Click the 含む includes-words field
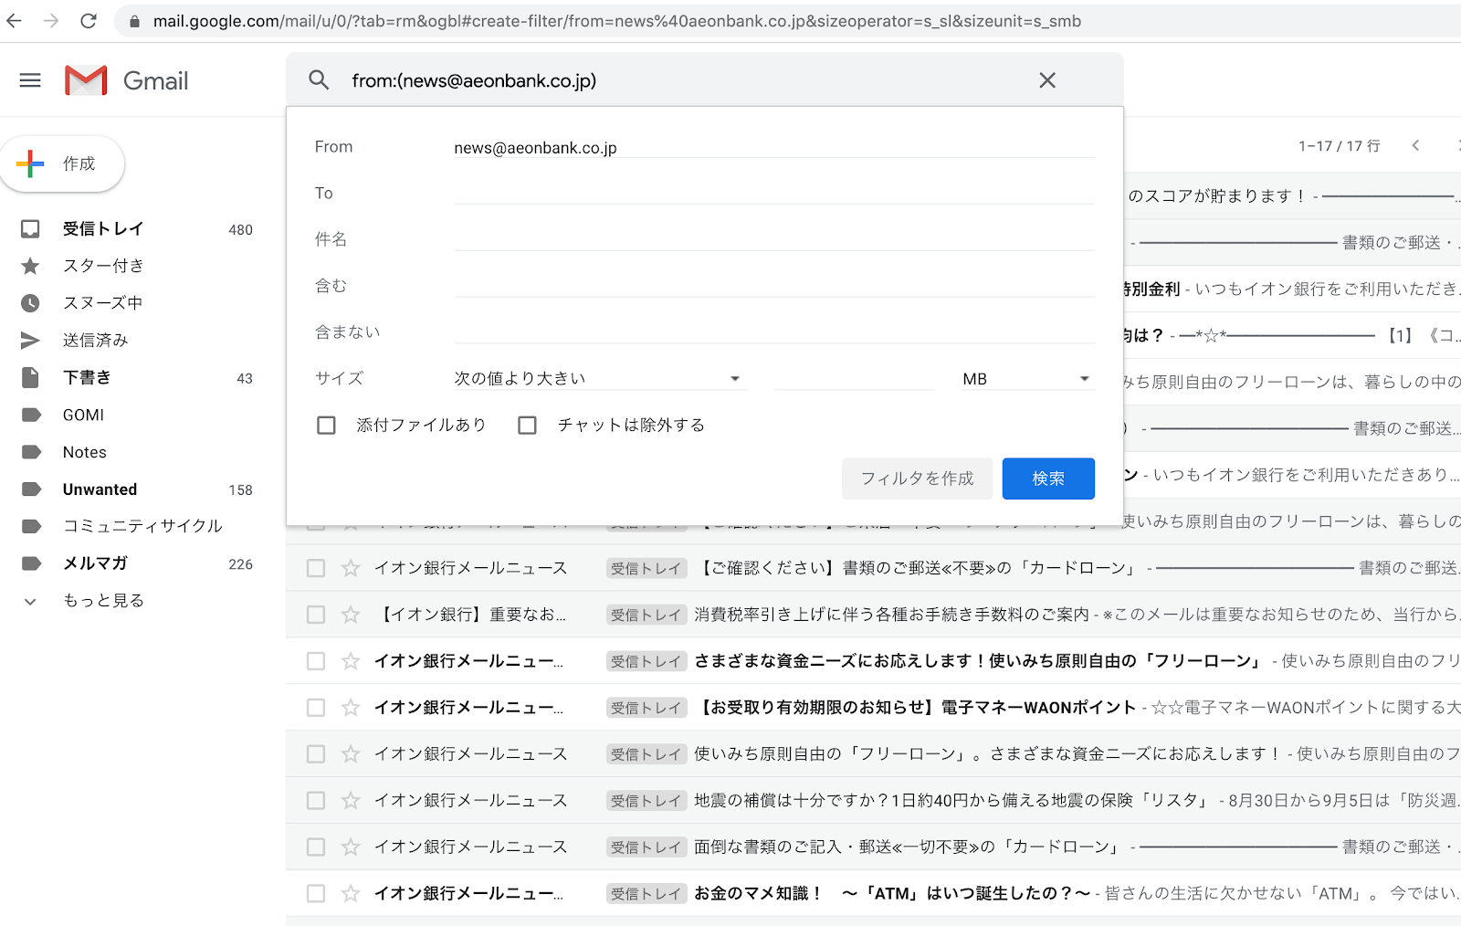 (x=774, y=287)
